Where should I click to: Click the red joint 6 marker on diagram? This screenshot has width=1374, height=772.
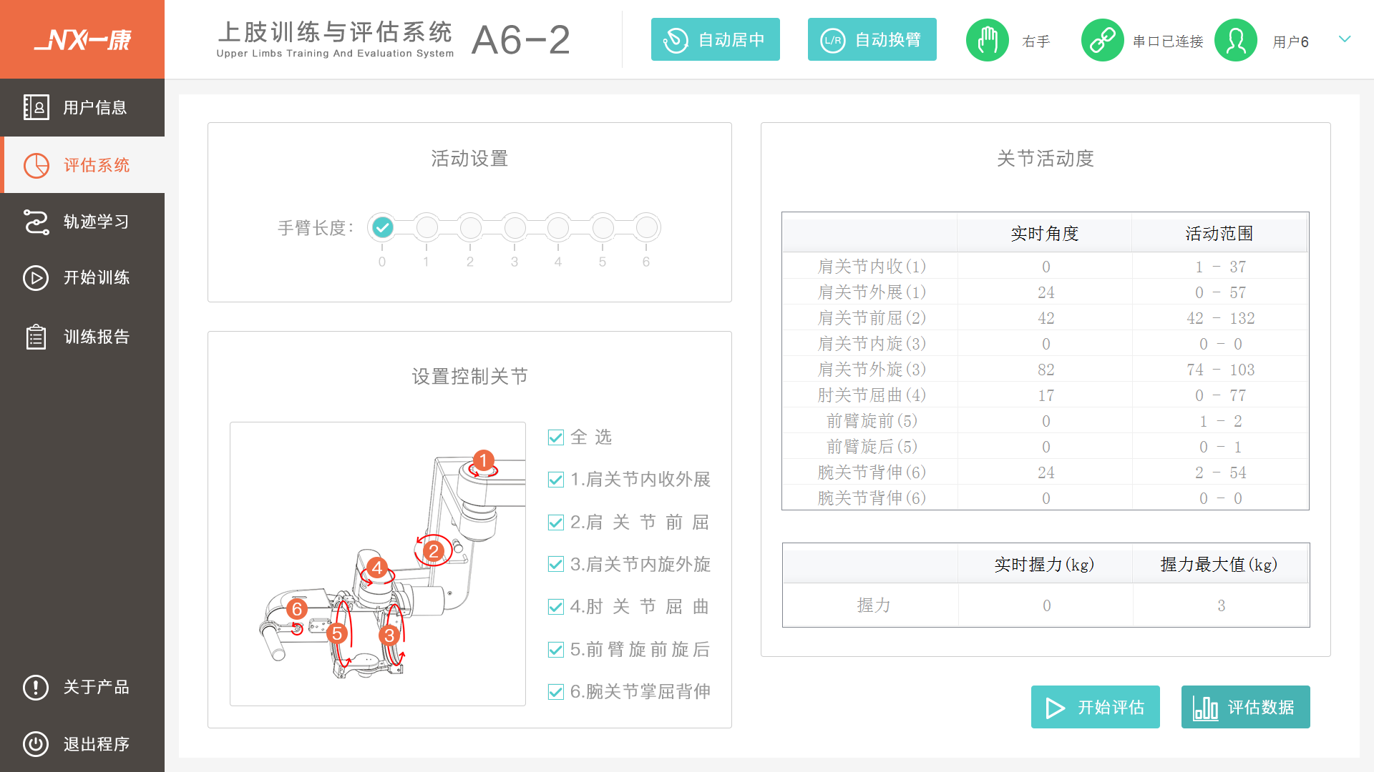tap(296, 609)
